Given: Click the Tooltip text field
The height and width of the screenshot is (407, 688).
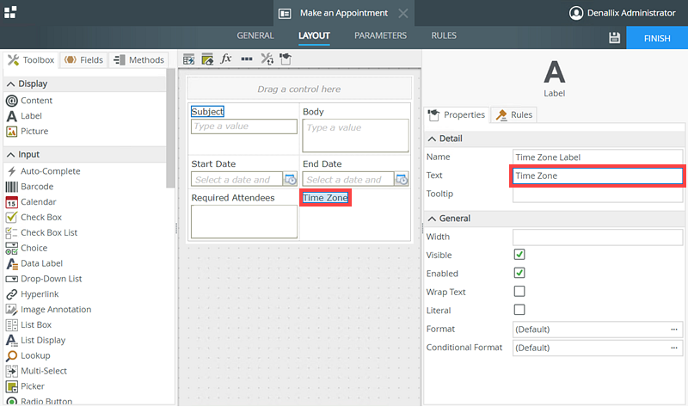Looking at the screenshot, I should click(x=598, y=194).
